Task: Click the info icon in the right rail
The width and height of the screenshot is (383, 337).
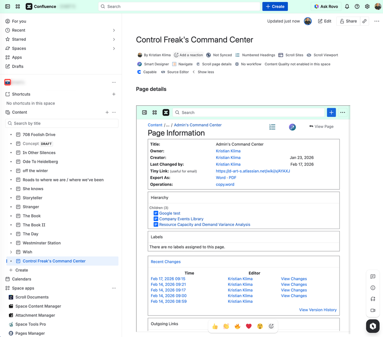Action: click(x=373, y=287)
